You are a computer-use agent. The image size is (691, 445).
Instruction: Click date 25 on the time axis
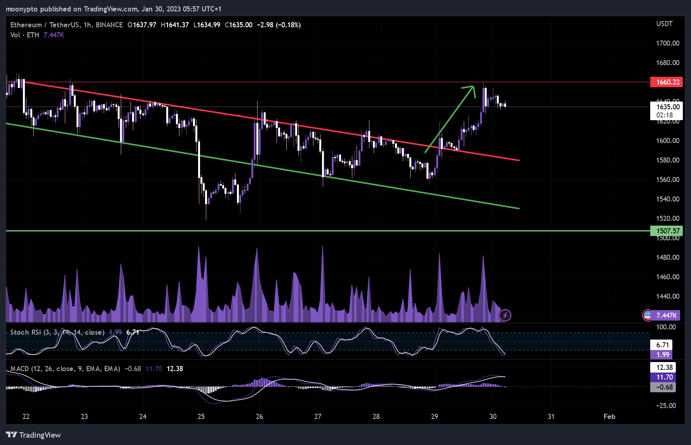pos(201,417)
